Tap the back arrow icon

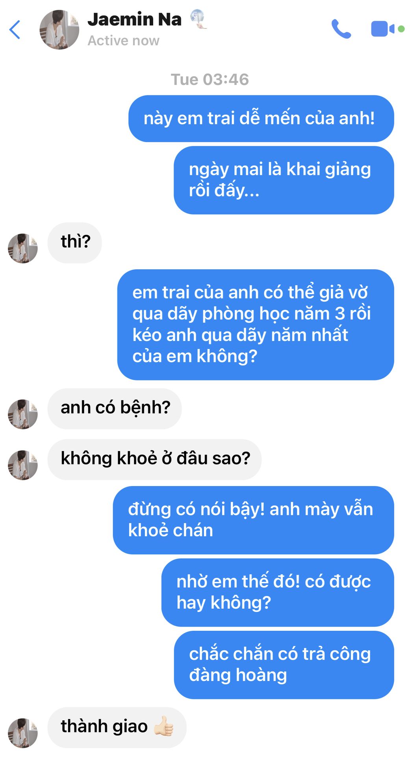(x=15, y=30)
